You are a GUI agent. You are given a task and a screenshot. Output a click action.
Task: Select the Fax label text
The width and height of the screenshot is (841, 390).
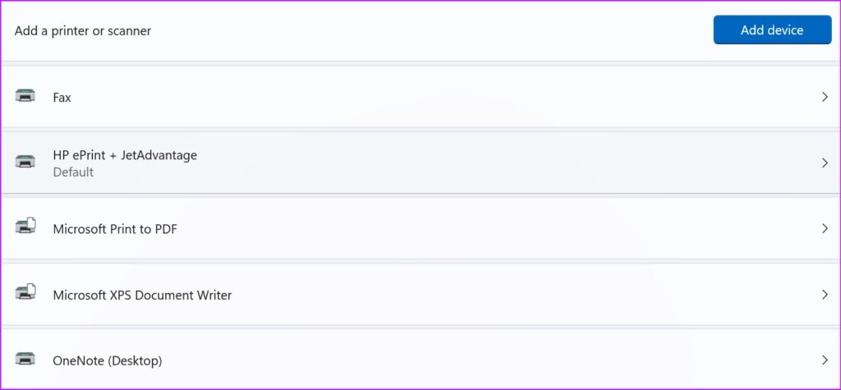pos(62,97)
